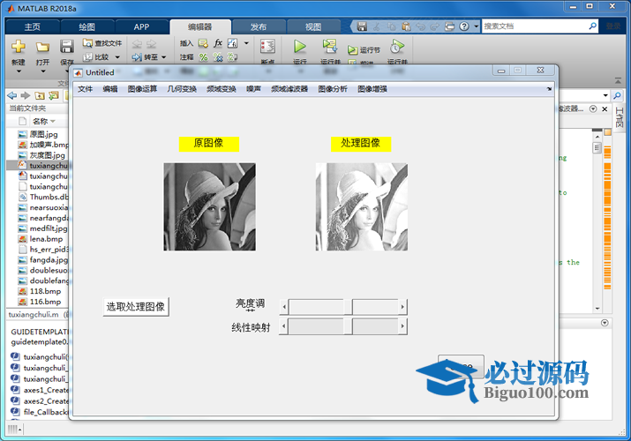The width and height of the screenshot is (631, 441).
Task: Click the Compare (比较) button
Action: (96, 57)
